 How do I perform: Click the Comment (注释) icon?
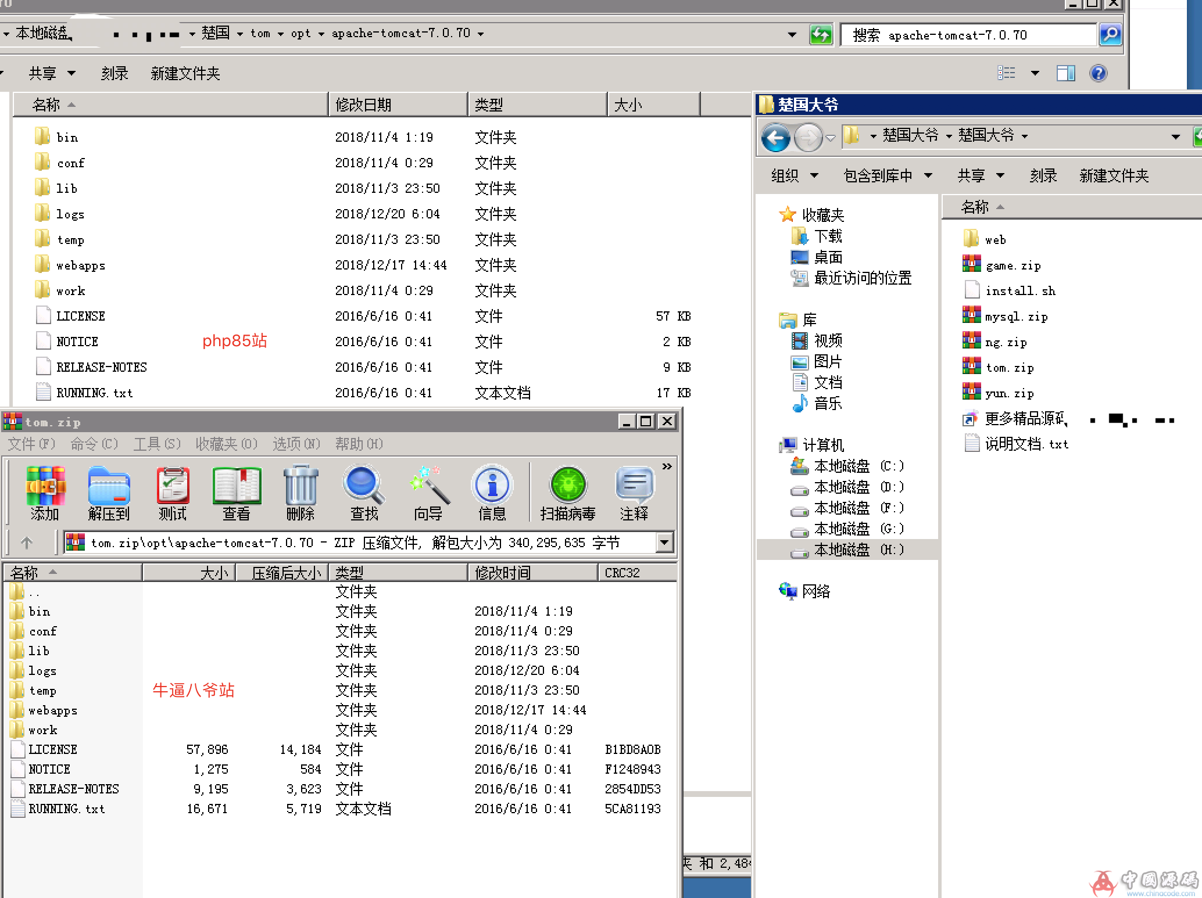634,493
